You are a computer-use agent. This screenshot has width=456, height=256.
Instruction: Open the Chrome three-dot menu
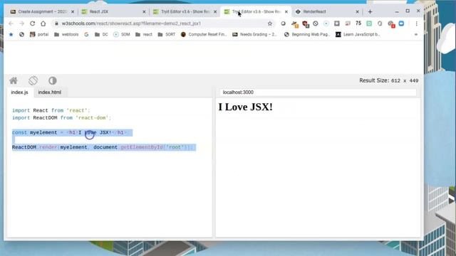[416, 23]
